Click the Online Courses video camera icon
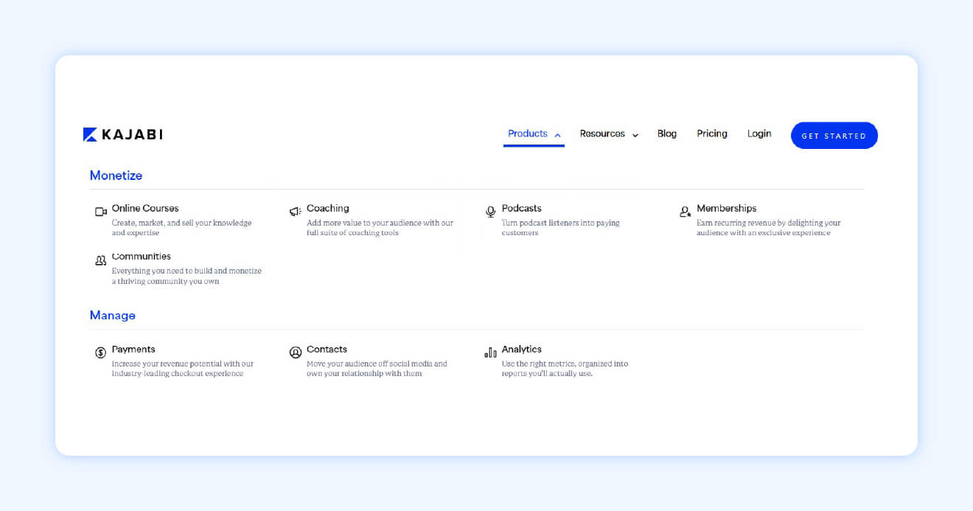Screen dimensions: 973x511 (101, 212)
